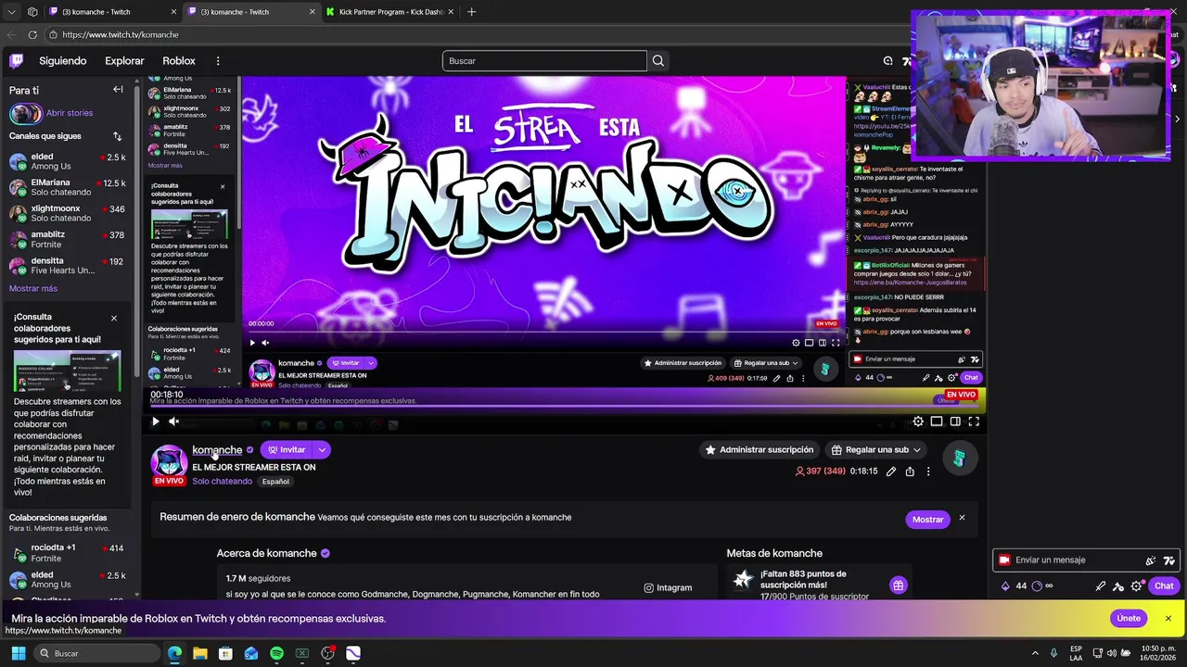This screenshot has width=1187, height=667.
Task: Open Abrir stories
Action: pos(70,113)
